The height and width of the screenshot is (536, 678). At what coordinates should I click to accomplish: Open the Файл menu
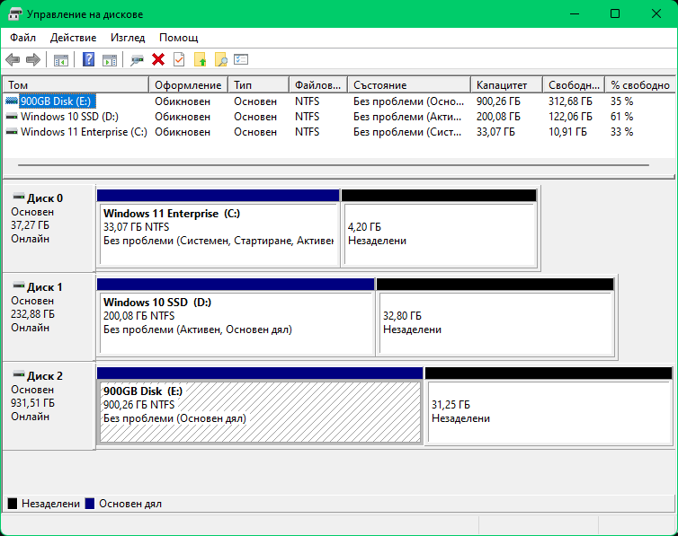[x=22, y=38]
